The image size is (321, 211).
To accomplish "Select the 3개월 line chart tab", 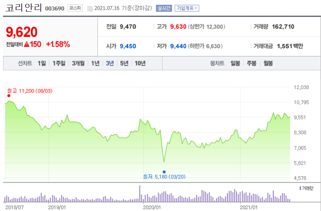I will click(x=78, y=63).
